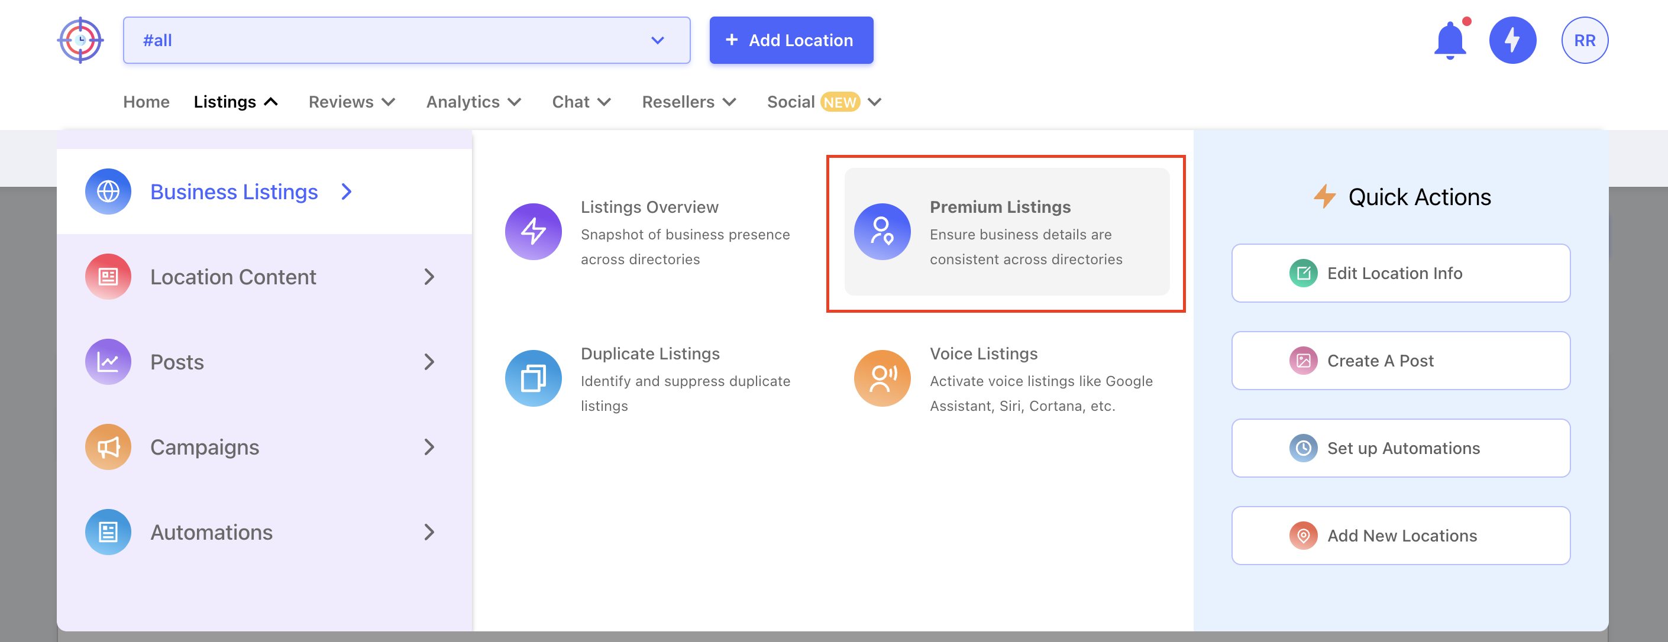Select Campaigns in the sidebar
1668x642 pixels.
point(264,446)
